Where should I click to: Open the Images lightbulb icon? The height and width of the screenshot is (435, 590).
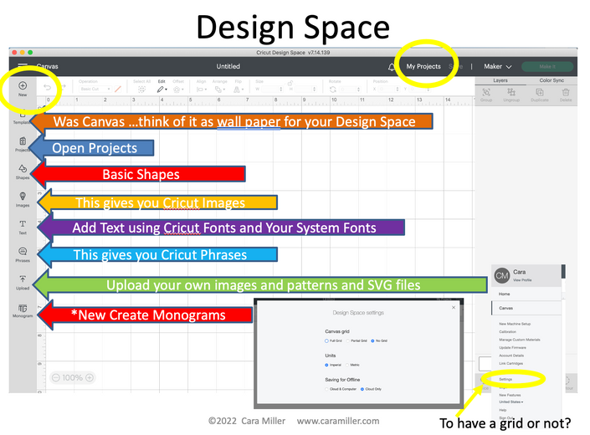[x=23, y=197]
